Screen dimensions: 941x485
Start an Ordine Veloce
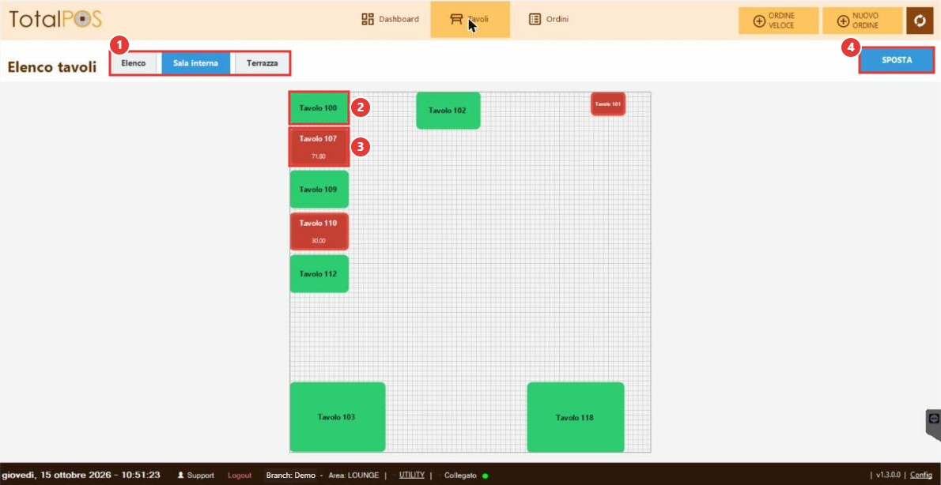[x=778, y=21]
